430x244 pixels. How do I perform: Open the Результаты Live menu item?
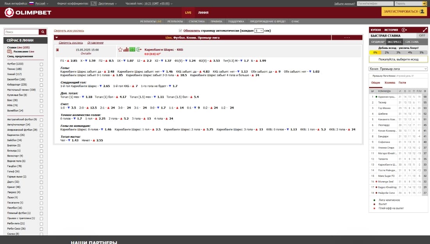click(150, 21)
